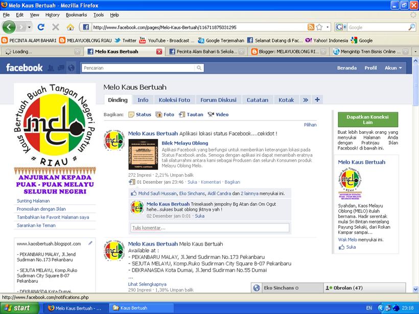The width and height of the screenshot is (419, 314).
Task: Open globe notifications icon in chat bar
Action: point(257,288)
